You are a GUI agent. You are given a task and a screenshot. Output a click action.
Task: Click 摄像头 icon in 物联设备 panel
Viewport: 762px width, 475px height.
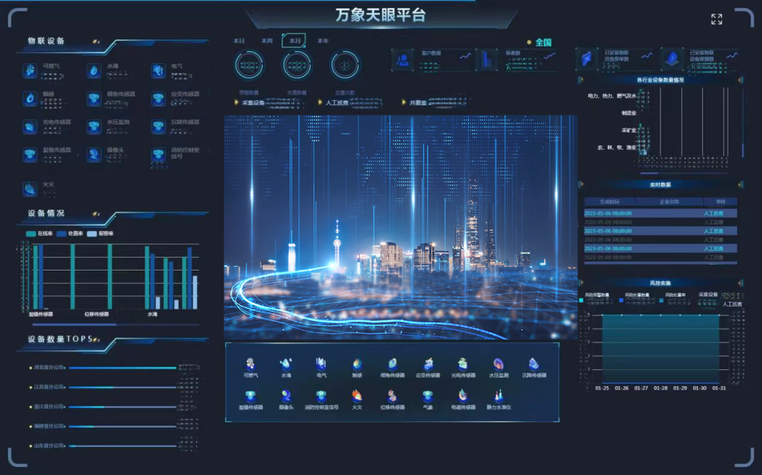(x=94, y=155)
